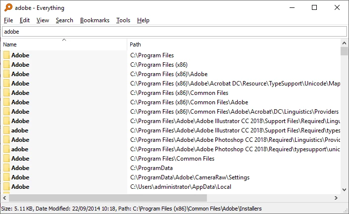This screenshot has width=349, height=214.
Task: Select Adobe name in the C:\Program Files row
Action: (x=20, y=55)
